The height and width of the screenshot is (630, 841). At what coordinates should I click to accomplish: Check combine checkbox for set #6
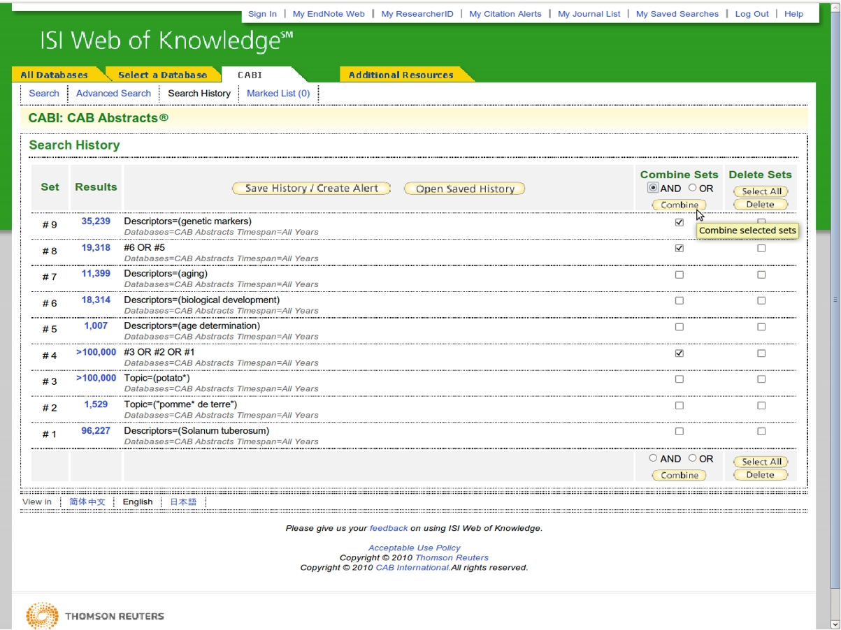point(680,301)
